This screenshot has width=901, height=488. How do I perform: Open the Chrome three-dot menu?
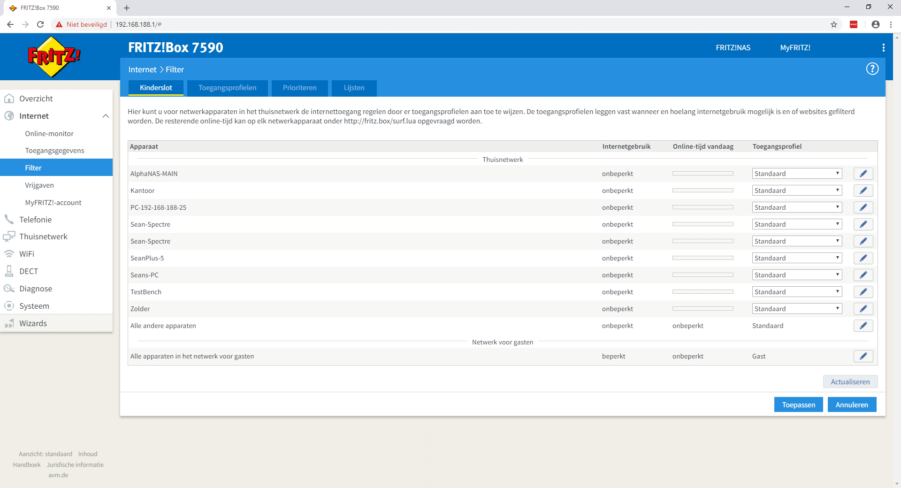tap(891, 24)
